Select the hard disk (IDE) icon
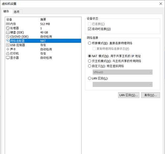The width and height of the screenshot is (165, 154). pos(8,32)
